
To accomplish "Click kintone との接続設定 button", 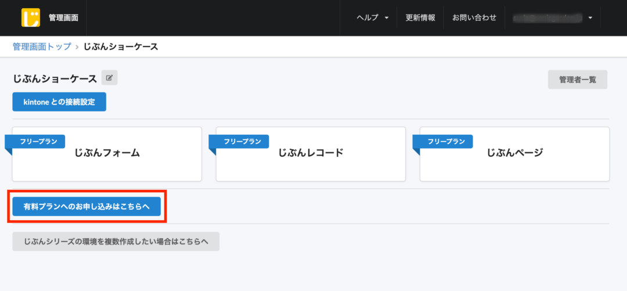I will pyautogui.click(x=59, y=102).
